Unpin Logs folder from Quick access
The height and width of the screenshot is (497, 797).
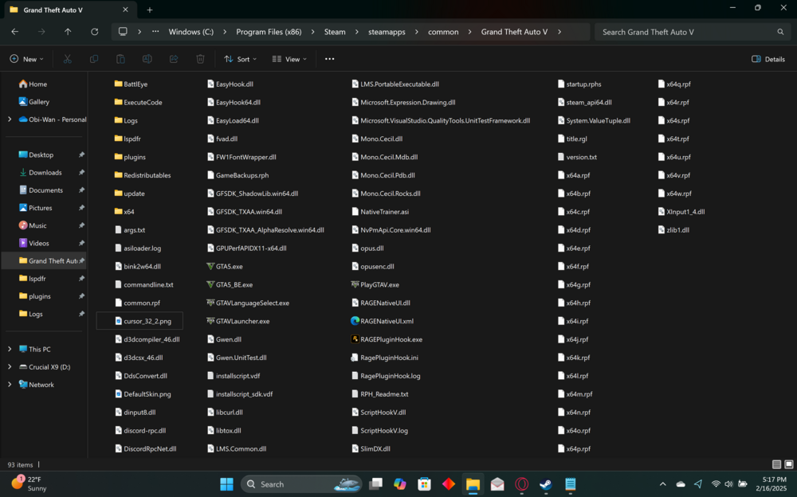(x=81, y=314)
